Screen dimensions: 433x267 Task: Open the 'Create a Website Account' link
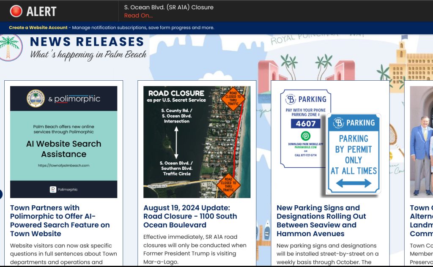tap(38, 27)
